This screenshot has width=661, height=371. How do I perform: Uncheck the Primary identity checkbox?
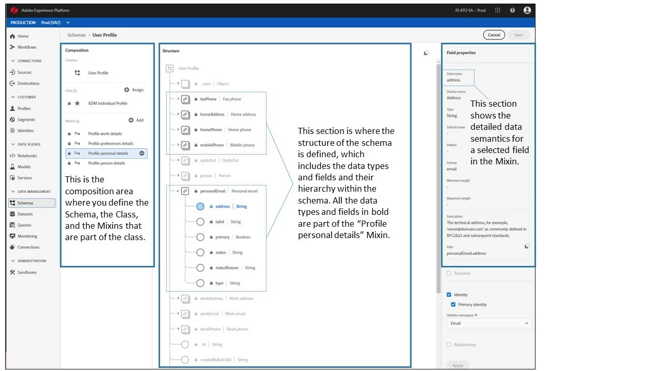(453, 305)
